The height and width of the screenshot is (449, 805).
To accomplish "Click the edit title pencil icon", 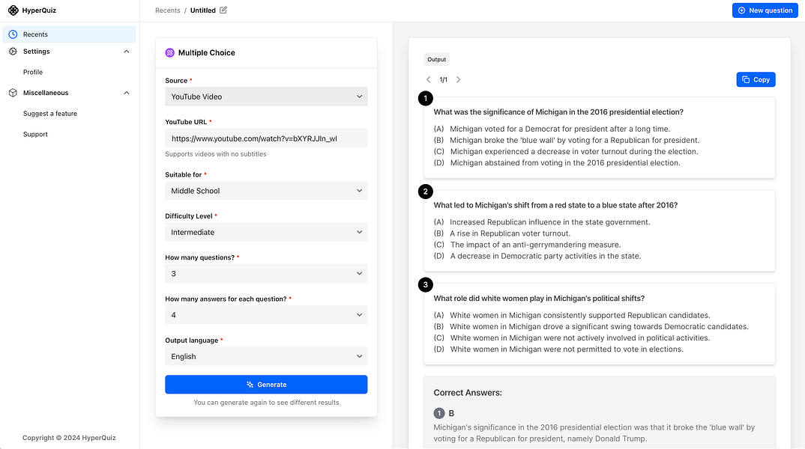I will 223,10.
